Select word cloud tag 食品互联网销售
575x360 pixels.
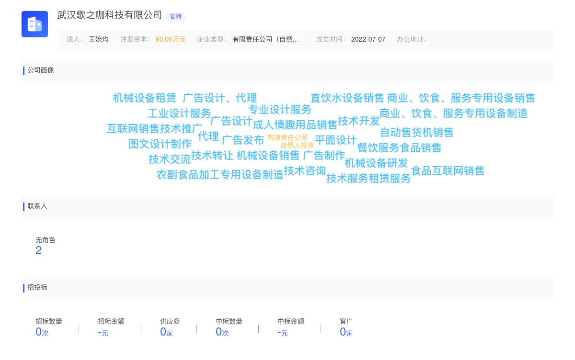pyautogui.click(x=448, y=171)
